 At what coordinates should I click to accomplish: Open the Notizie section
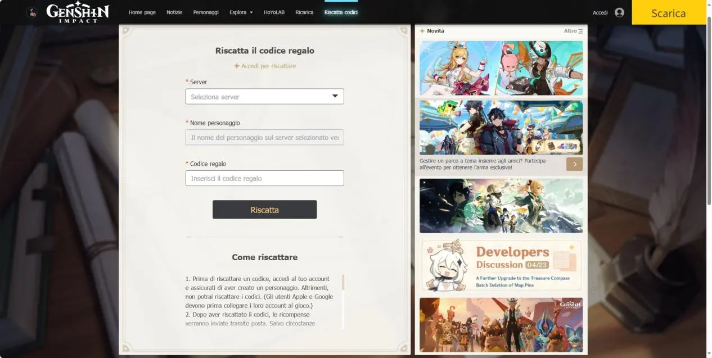[174, 12]
